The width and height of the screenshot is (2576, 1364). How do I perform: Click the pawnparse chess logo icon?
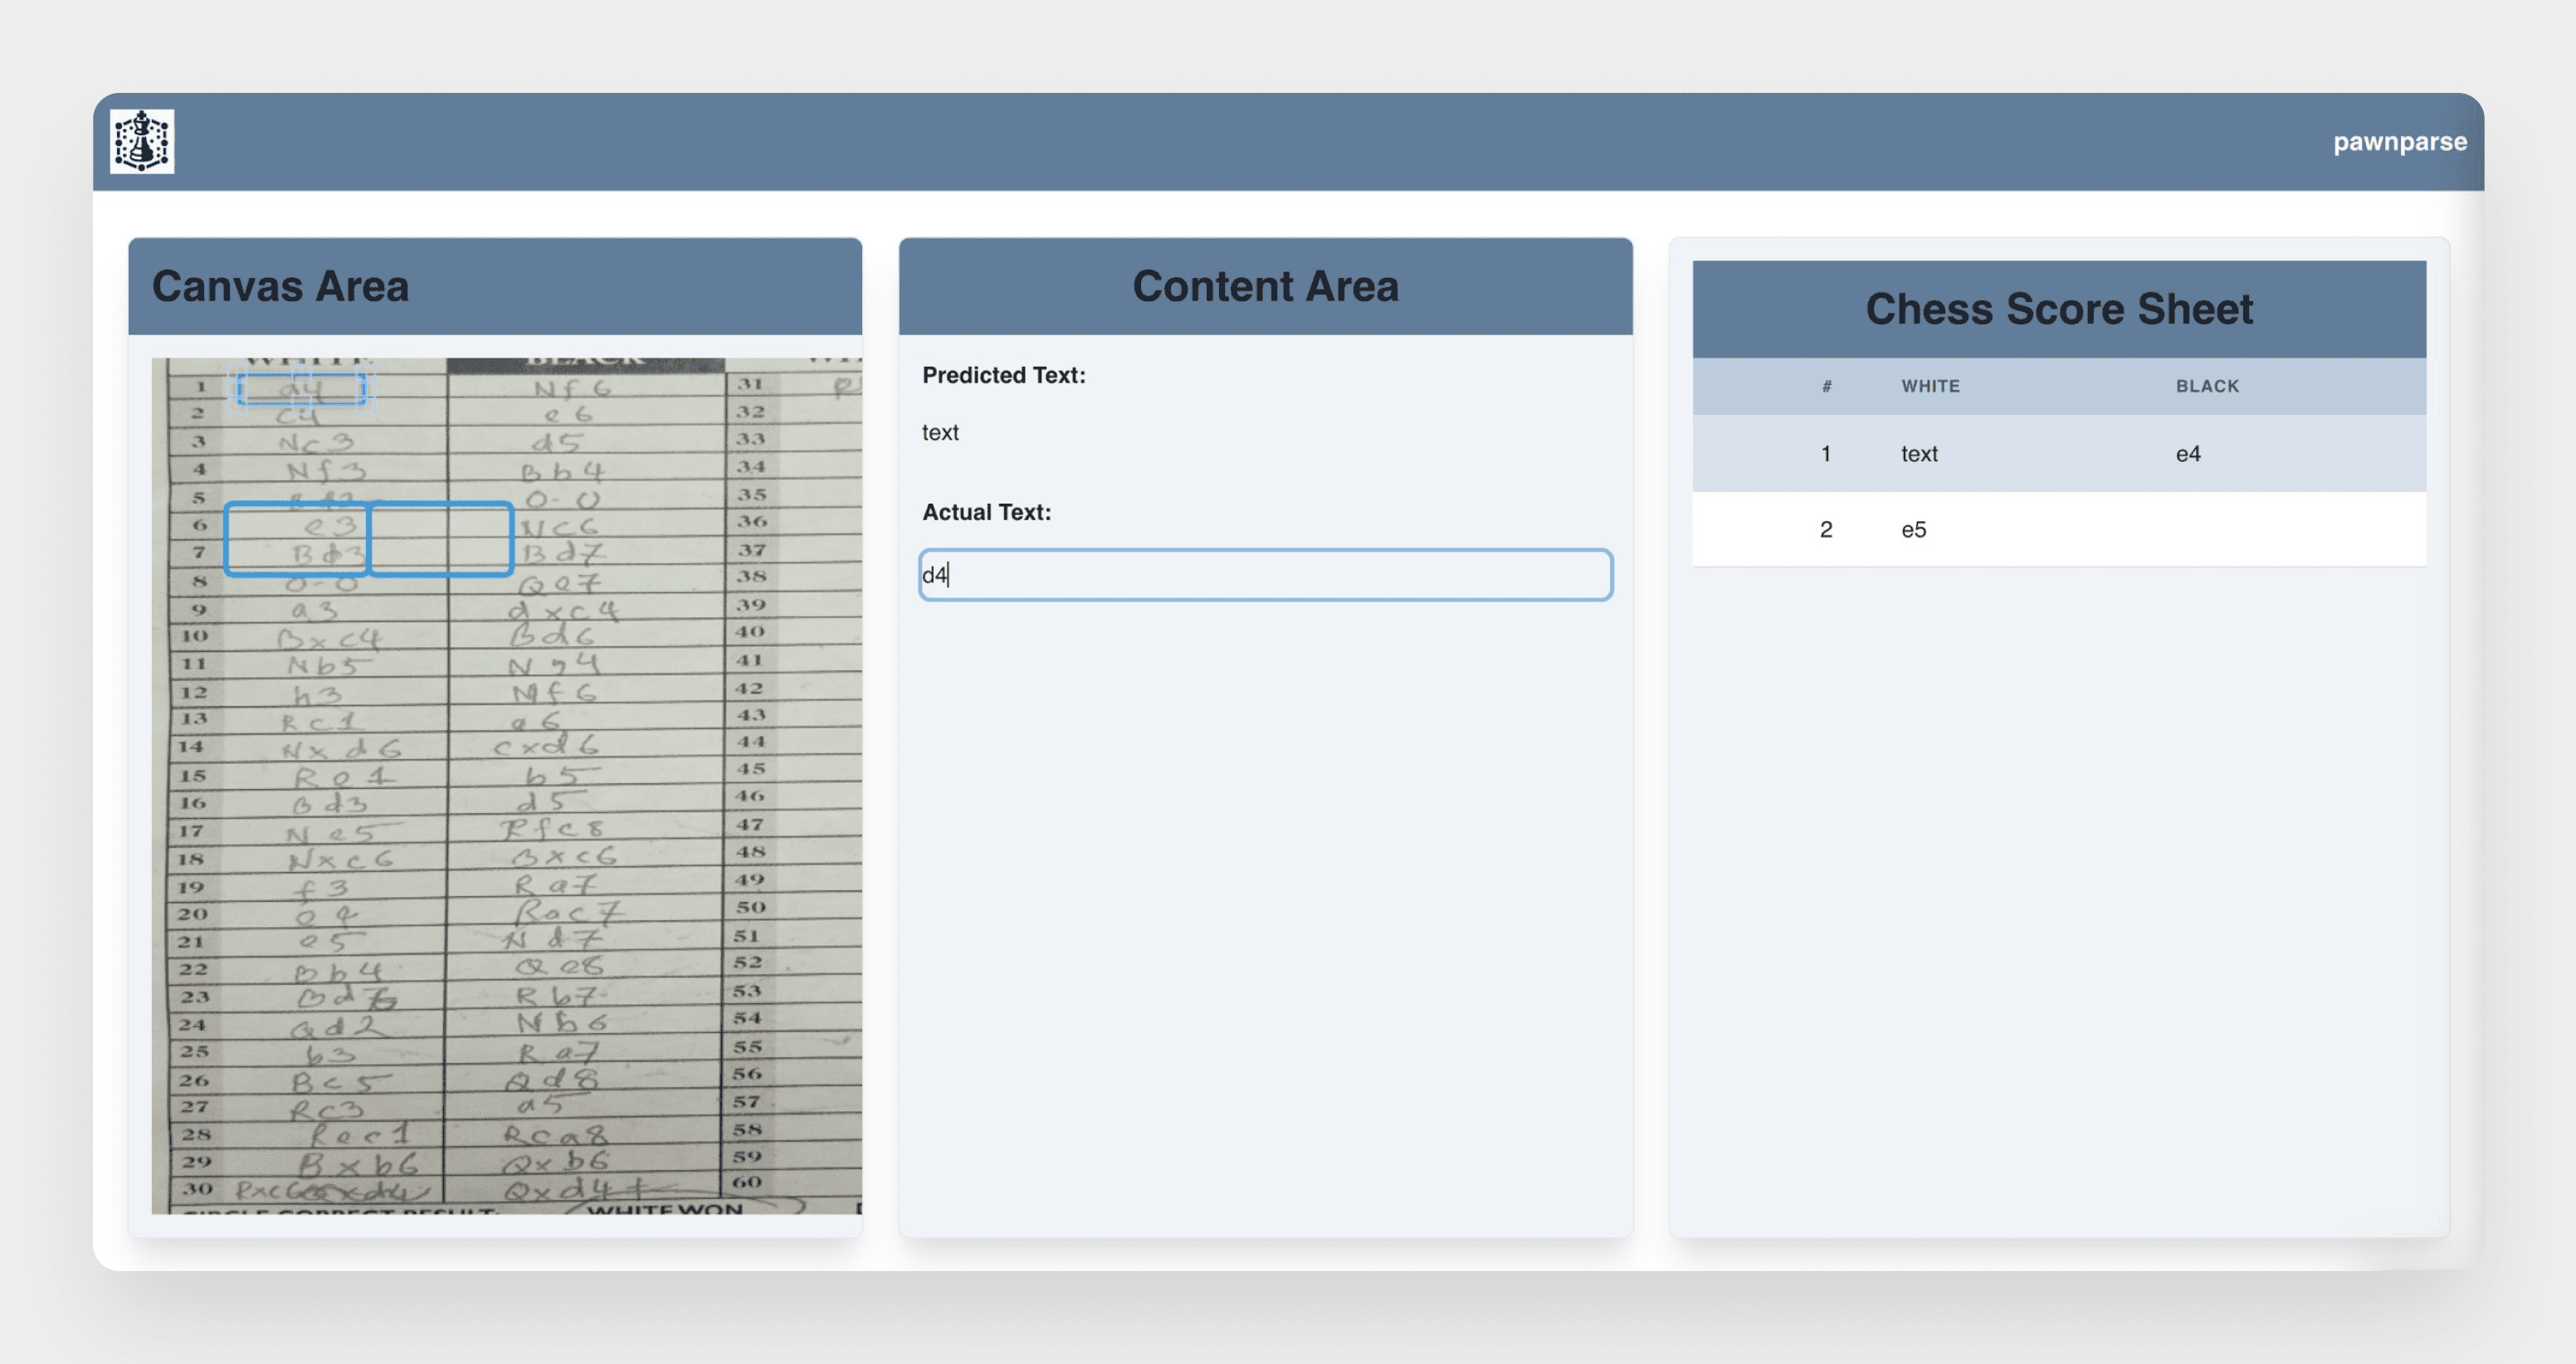point(142,141)
